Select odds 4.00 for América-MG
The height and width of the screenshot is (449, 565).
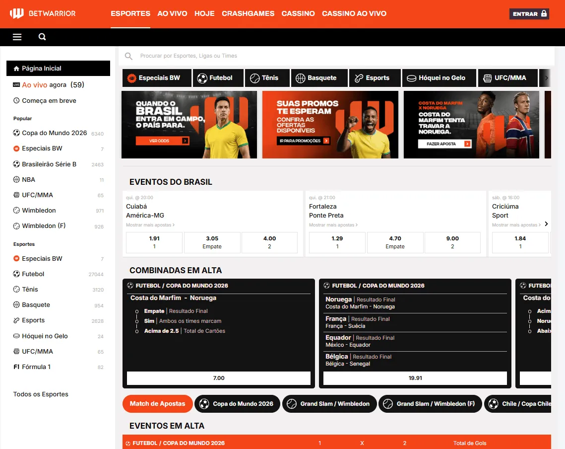tap(269, 242)
